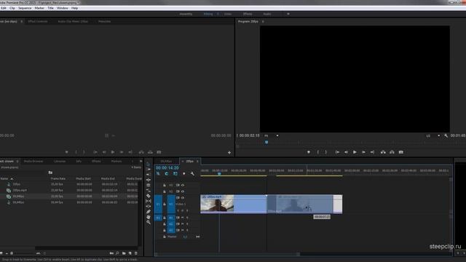Screen dimensions: 466x262
Task: Export frame from Source monitor
Action: 159,152
